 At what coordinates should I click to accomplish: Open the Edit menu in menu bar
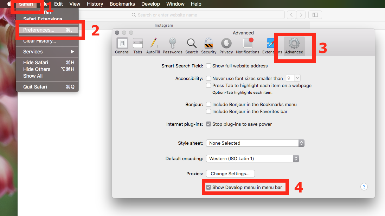58,4
